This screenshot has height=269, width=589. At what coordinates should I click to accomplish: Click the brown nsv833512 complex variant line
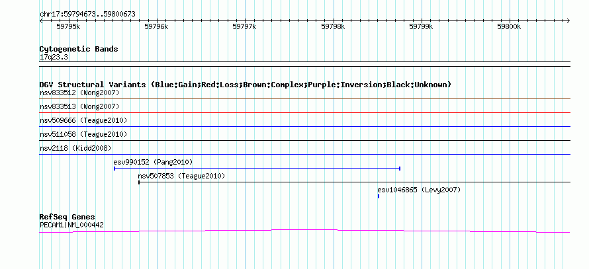coord(305,99)
